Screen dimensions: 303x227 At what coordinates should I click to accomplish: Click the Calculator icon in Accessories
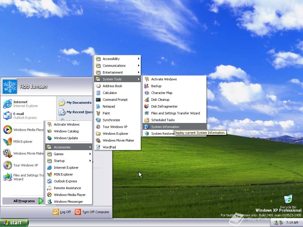[x=98, y=93]
